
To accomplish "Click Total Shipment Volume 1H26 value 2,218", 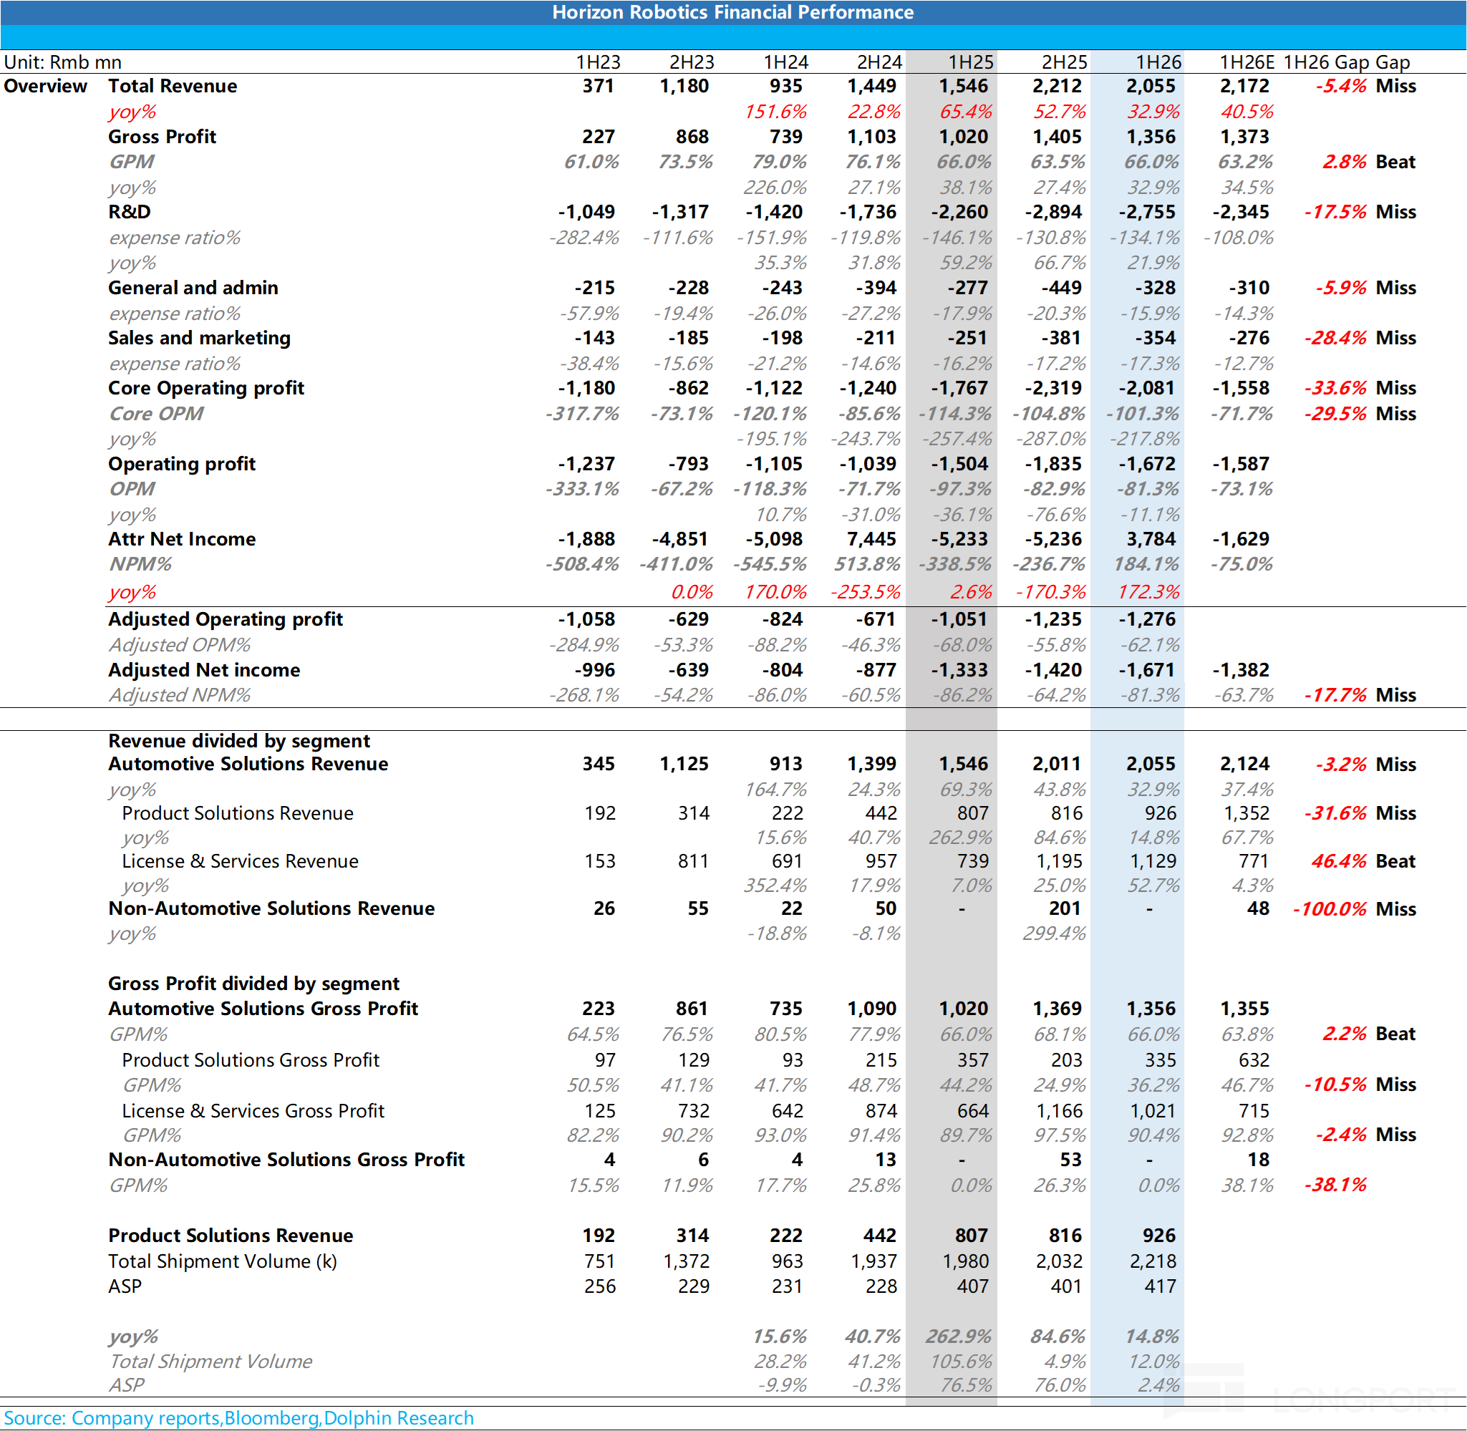I will (x=1151, y=1261).
